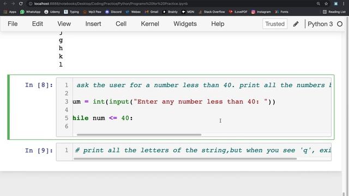Click the horizontal scrollbar of cell 8

point(139,134)
